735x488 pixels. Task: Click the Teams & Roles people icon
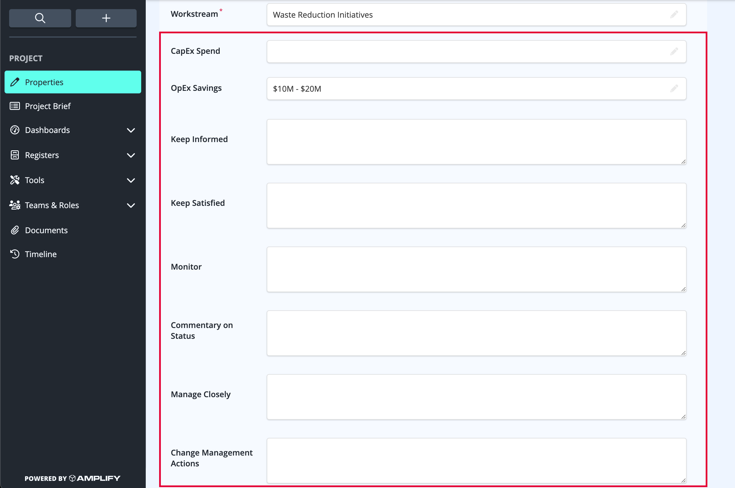click(15, 205)
